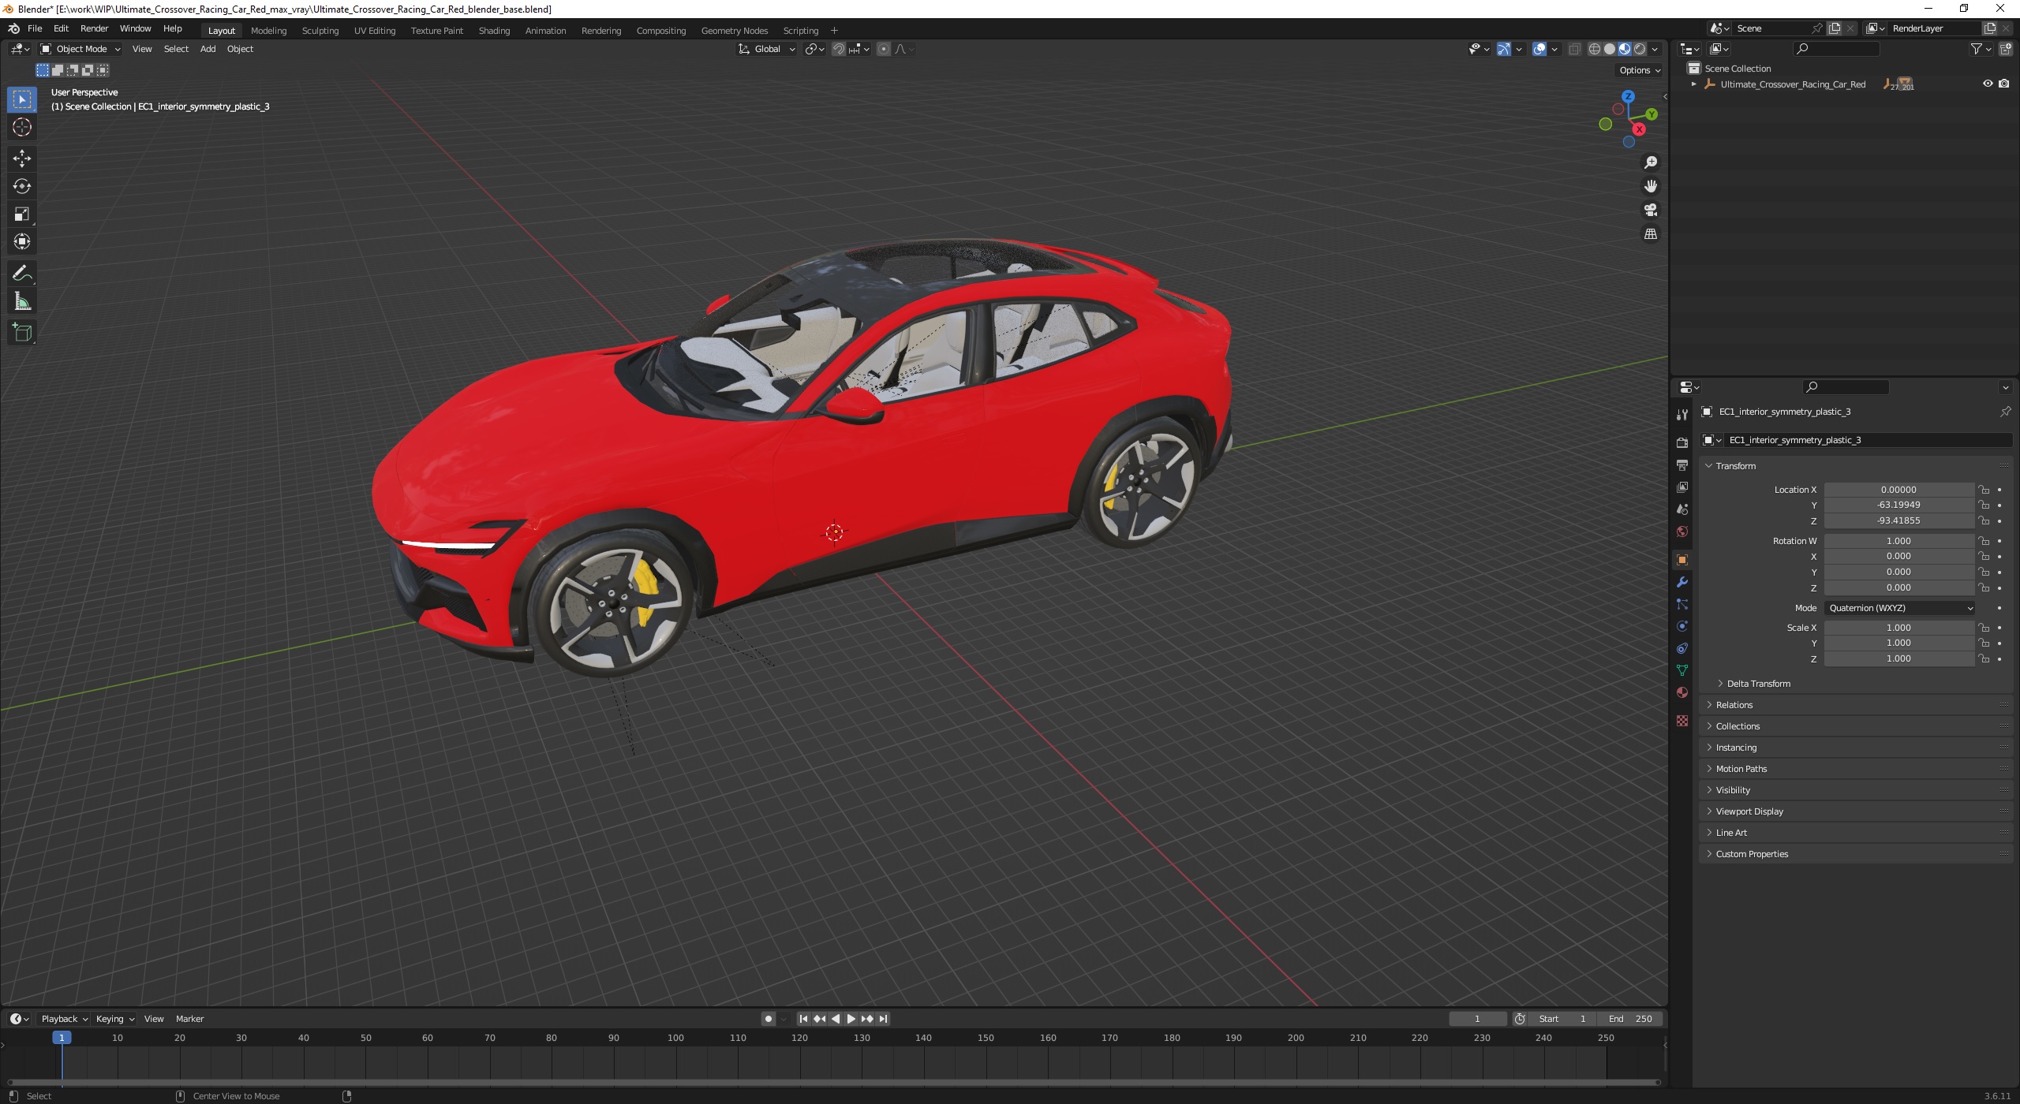The width and height of the screenshot is (2020, 1104).
Task: Open the Material properties tab
Action: [x=1682, y=692]
